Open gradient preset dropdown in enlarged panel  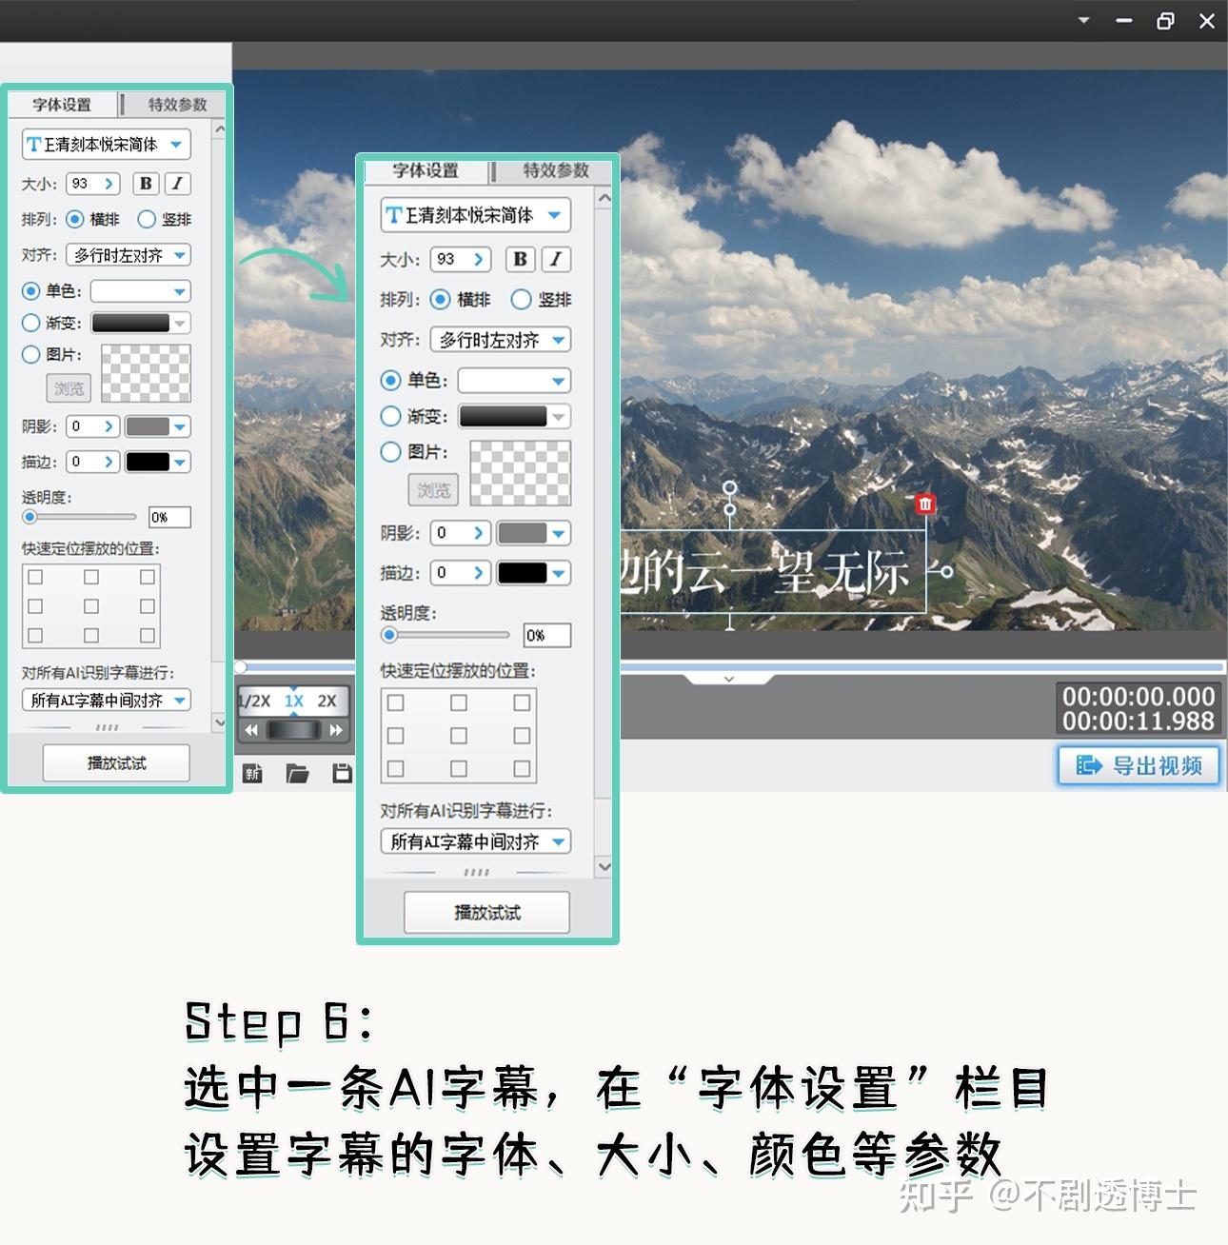tap(558, 416)
